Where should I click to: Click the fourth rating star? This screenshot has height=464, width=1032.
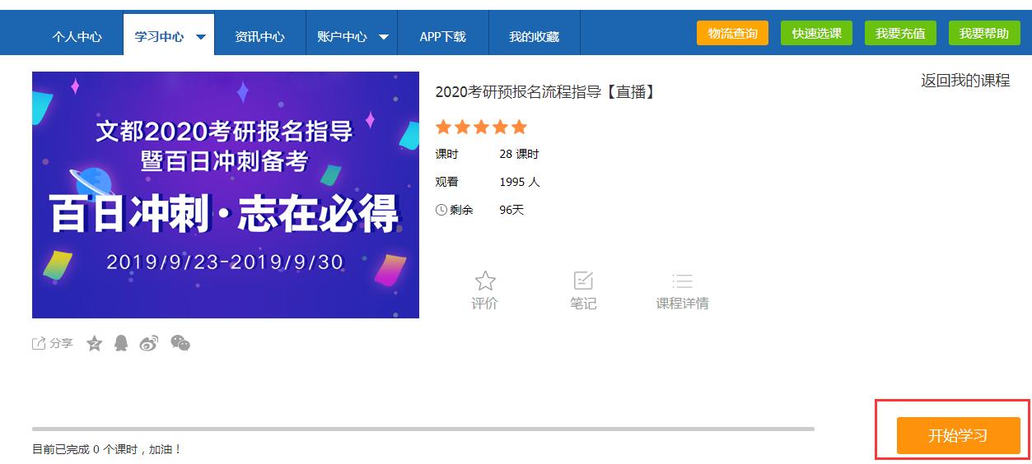click(500, 127)
